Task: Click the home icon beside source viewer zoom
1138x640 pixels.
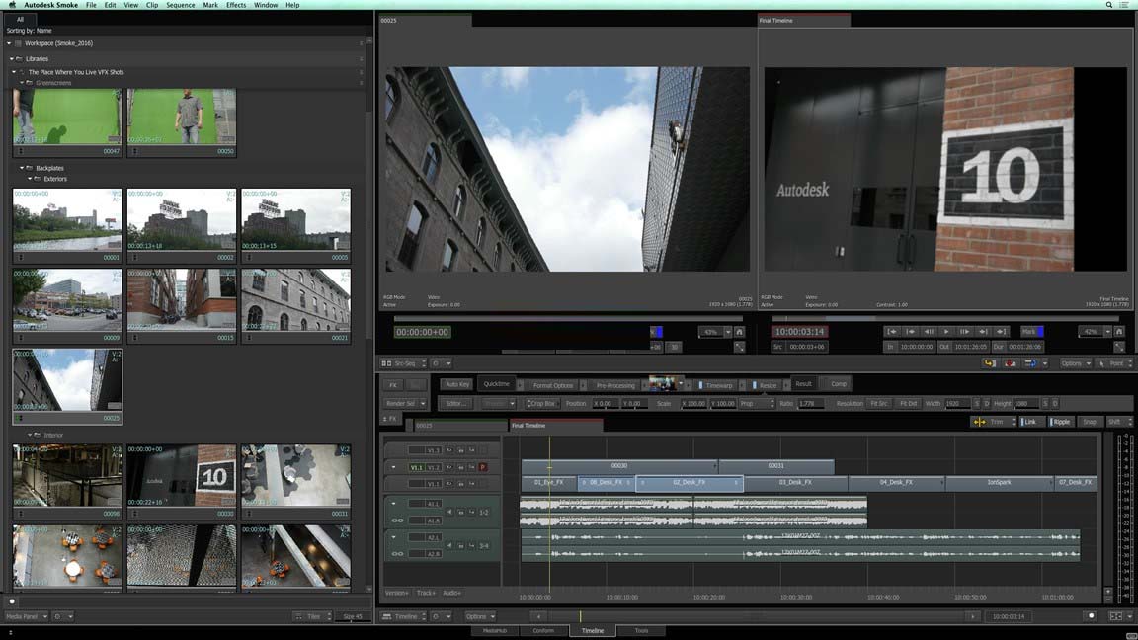Action: [x=739, y=332]
